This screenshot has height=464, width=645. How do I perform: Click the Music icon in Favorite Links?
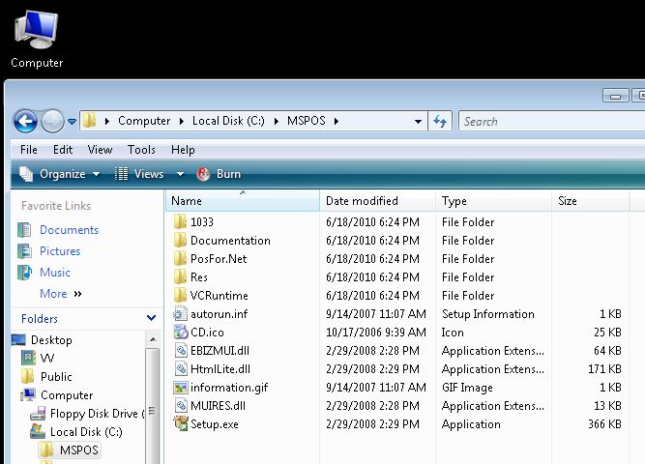[x=24, y=273]
